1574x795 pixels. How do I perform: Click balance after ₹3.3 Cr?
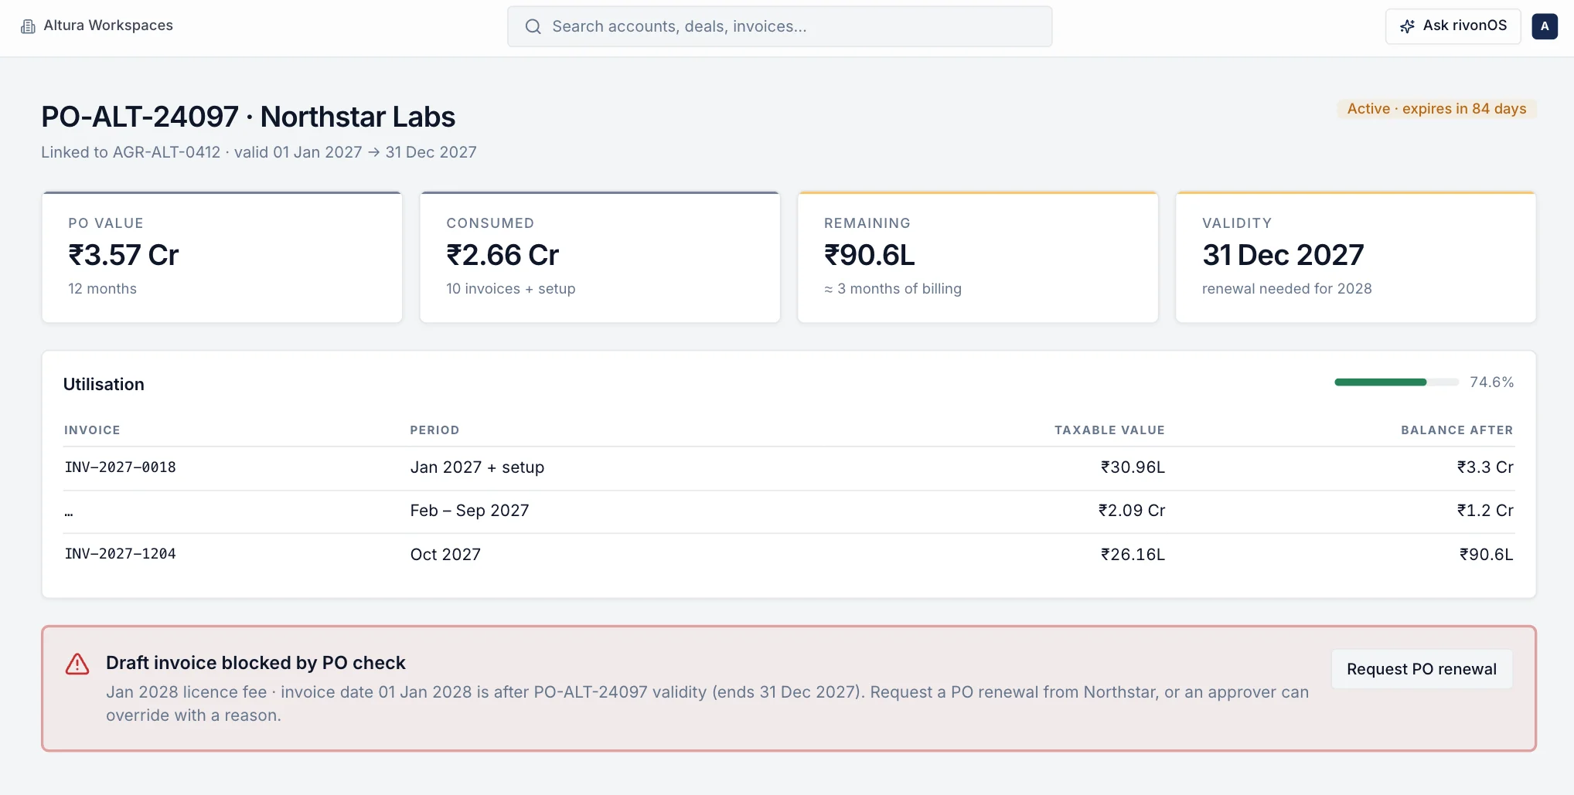pyautogui.click(x=1485, y=467)
